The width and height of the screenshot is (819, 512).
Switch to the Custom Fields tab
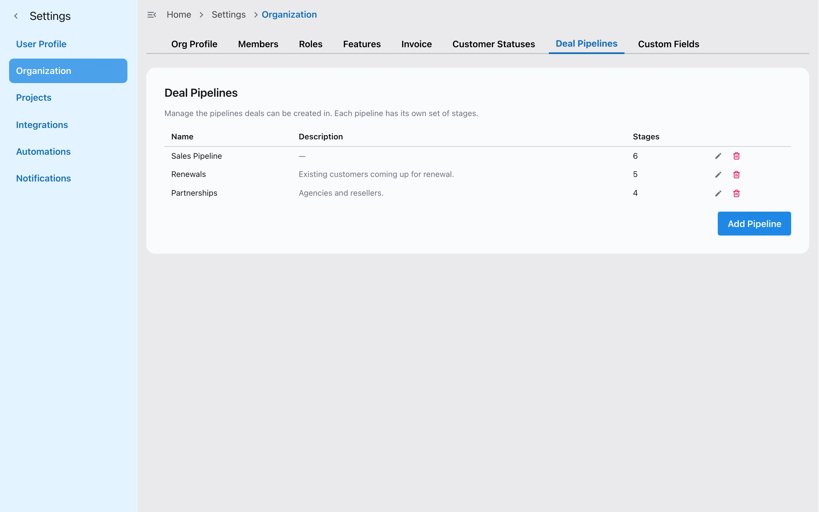(668, 44)
